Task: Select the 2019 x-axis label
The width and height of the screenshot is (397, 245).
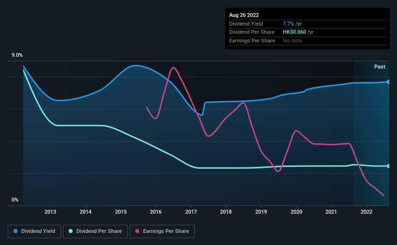Action: [261, 212]
